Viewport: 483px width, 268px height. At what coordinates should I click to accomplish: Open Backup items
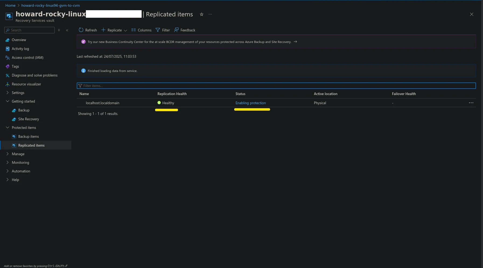[29, 136]
